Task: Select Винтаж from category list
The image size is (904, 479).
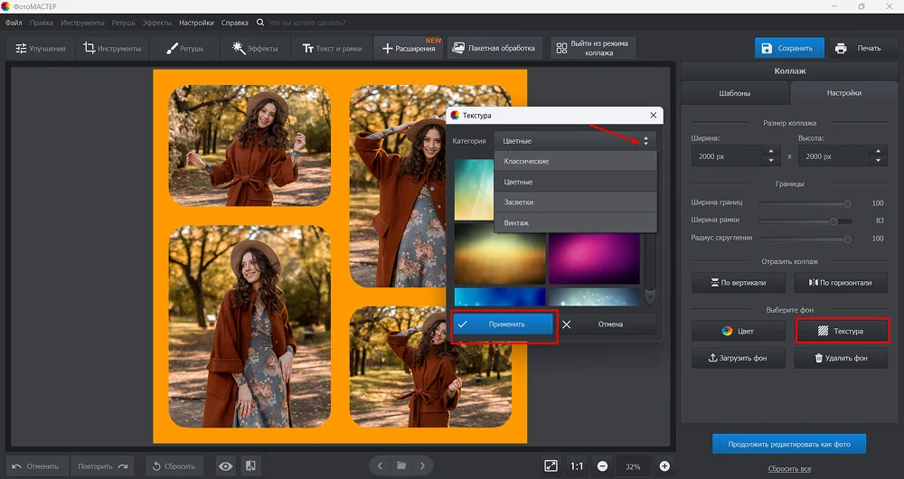Action: point(575,223)
